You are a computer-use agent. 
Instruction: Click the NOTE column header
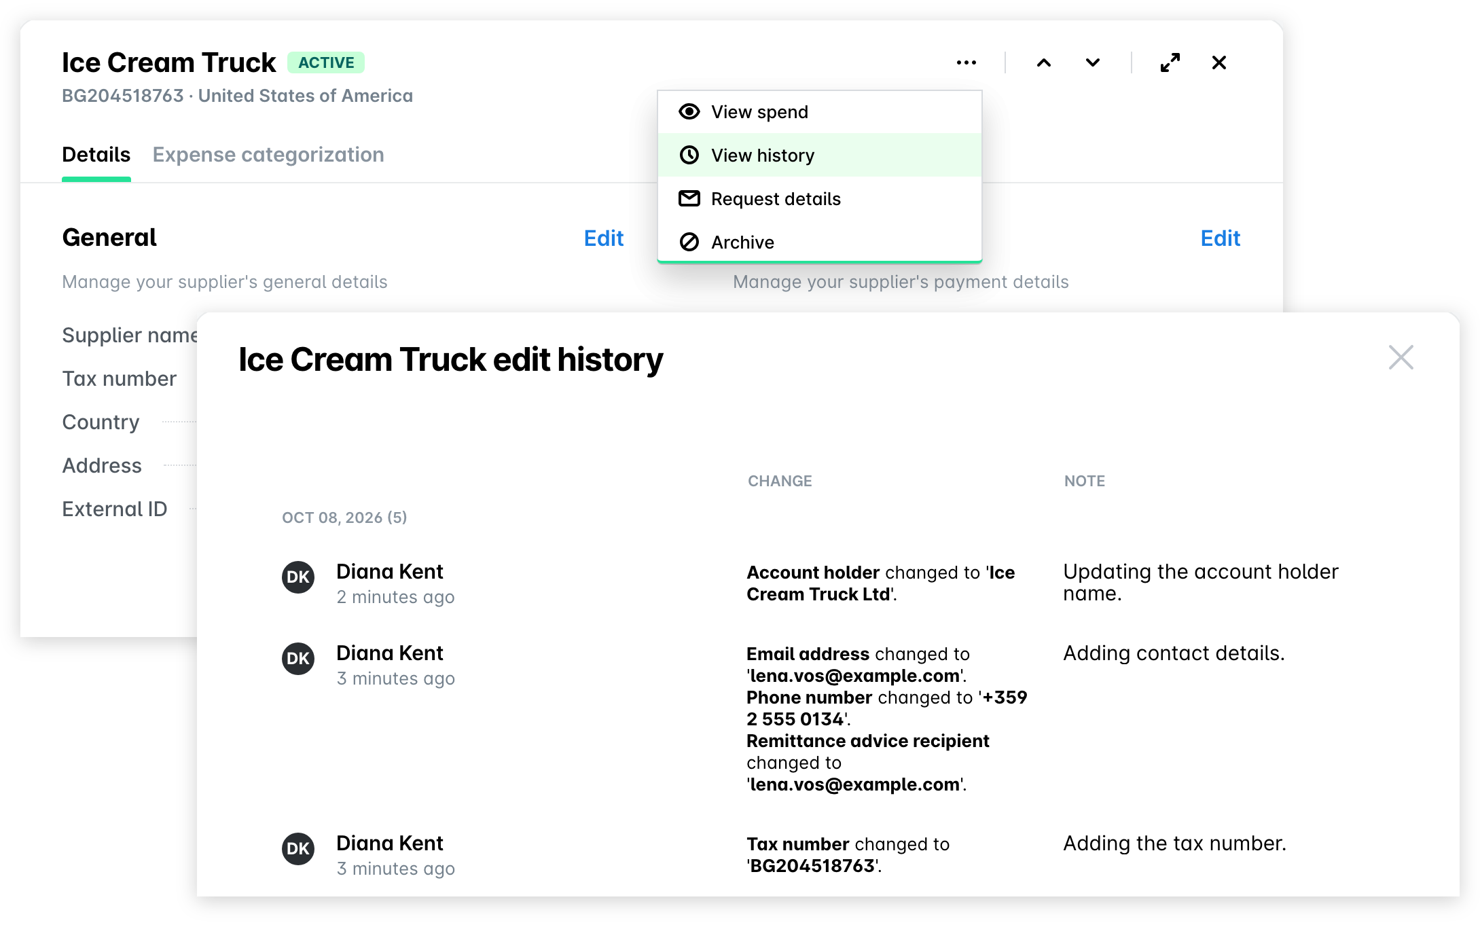[x=1084, y=481]
